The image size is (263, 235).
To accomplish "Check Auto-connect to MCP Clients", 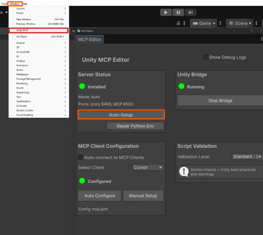I will [x=80, y=157].
